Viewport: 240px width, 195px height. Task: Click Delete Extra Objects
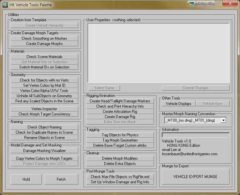click(x=120, y=164)
